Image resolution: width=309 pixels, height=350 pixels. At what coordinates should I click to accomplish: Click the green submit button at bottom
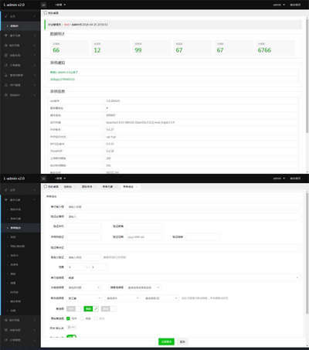point(166,342)
